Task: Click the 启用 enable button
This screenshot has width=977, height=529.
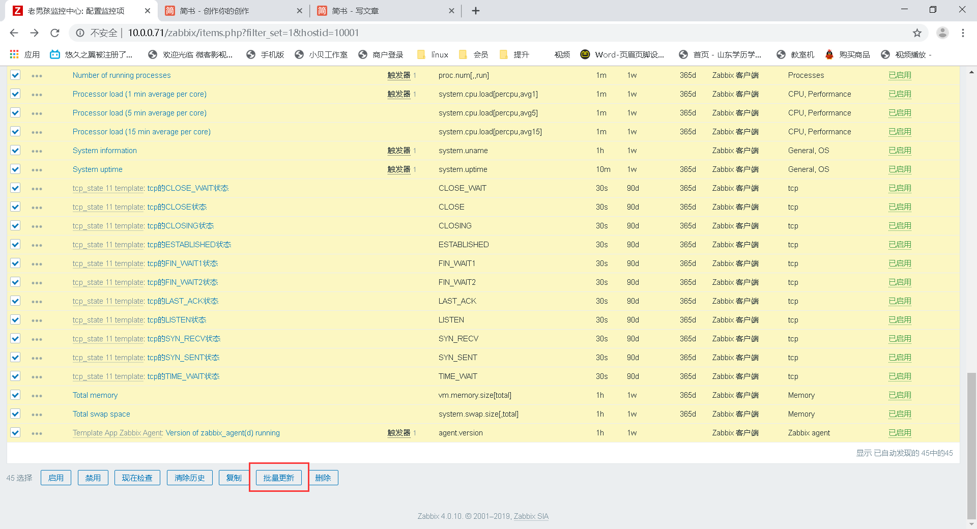Action: (56, 478)
